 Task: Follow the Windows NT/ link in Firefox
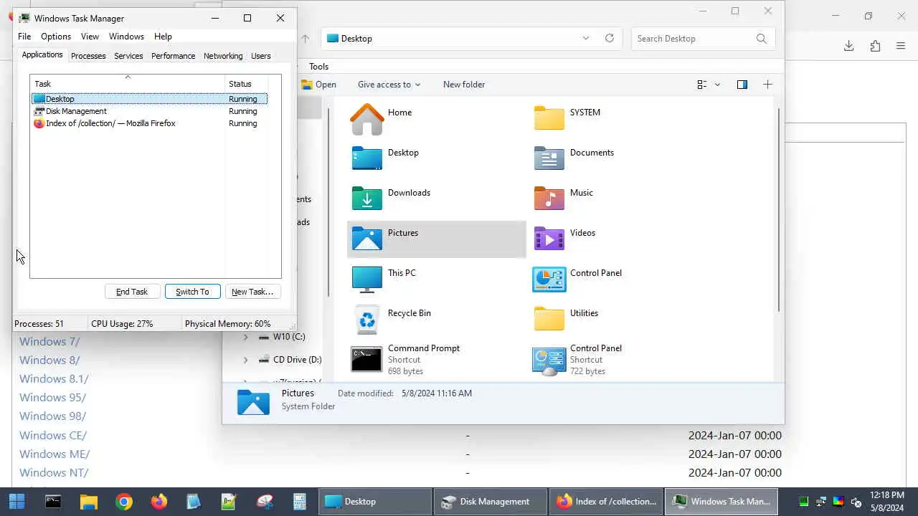(x=54, y=472)
